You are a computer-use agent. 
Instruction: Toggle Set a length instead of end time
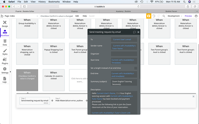tap(136, 68)
